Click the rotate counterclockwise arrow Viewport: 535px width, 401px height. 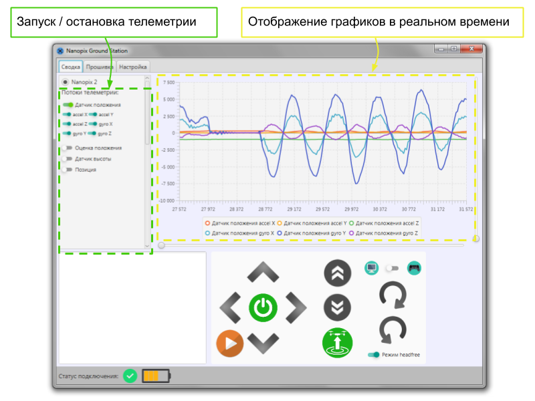(x=393, y=330)
